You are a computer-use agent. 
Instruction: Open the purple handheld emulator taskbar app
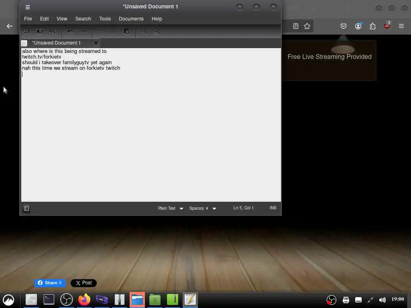(x=102, y=300)
